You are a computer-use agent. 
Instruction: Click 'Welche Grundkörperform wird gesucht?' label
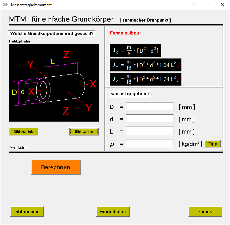(52, 34)
